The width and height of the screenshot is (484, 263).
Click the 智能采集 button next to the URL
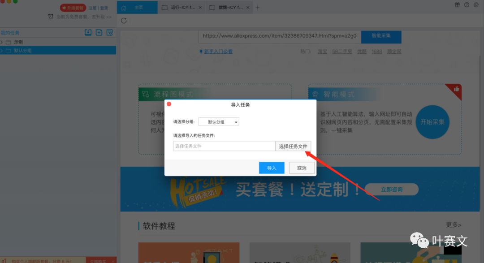coord(380,37)
